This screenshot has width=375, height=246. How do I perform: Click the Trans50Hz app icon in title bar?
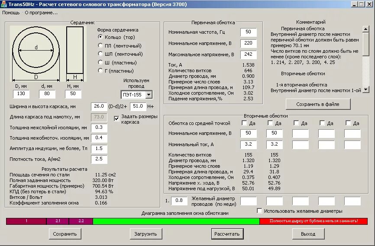pos(3,4)
